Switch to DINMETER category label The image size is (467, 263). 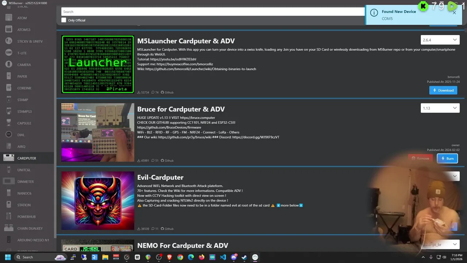point(26,182)
